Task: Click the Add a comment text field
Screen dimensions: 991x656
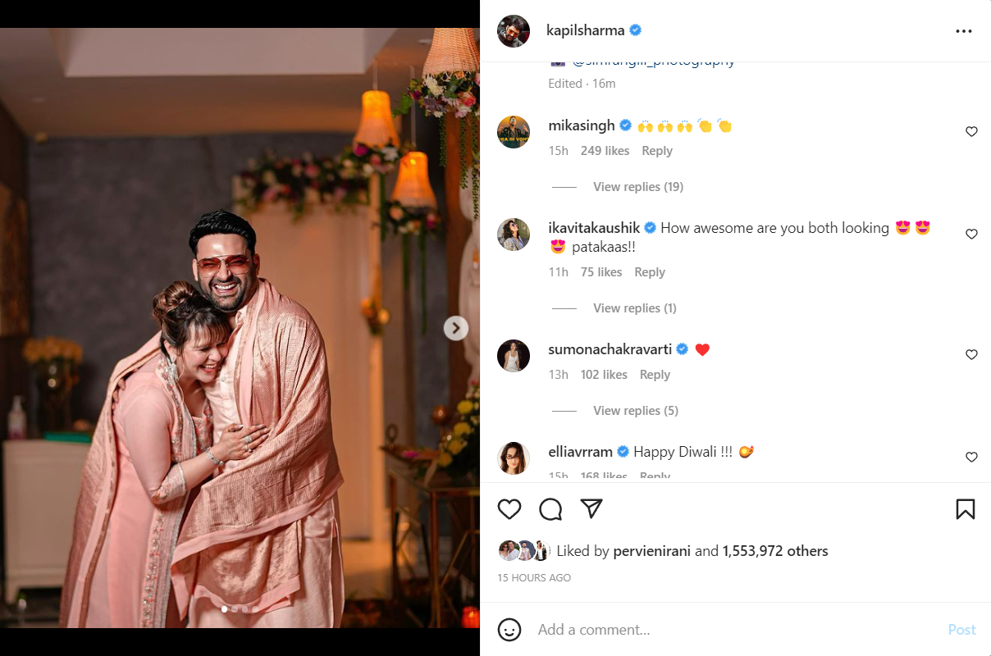Action: coord(730,630)
